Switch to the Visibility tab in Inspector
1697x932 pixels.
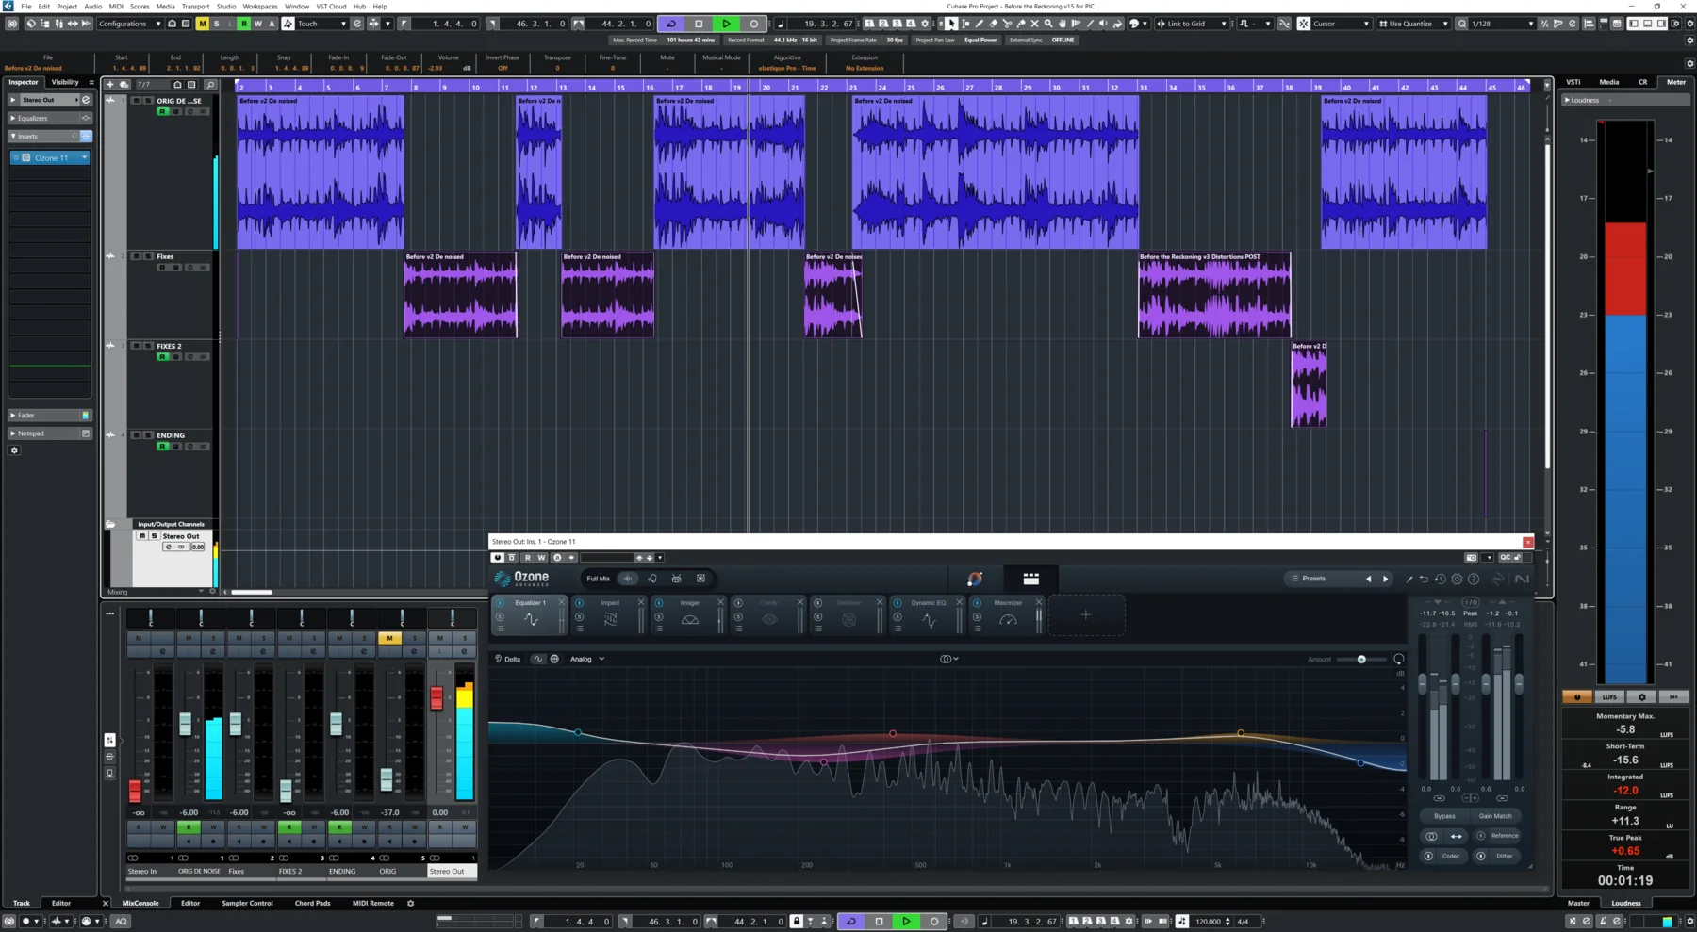[x=64, y=82]
